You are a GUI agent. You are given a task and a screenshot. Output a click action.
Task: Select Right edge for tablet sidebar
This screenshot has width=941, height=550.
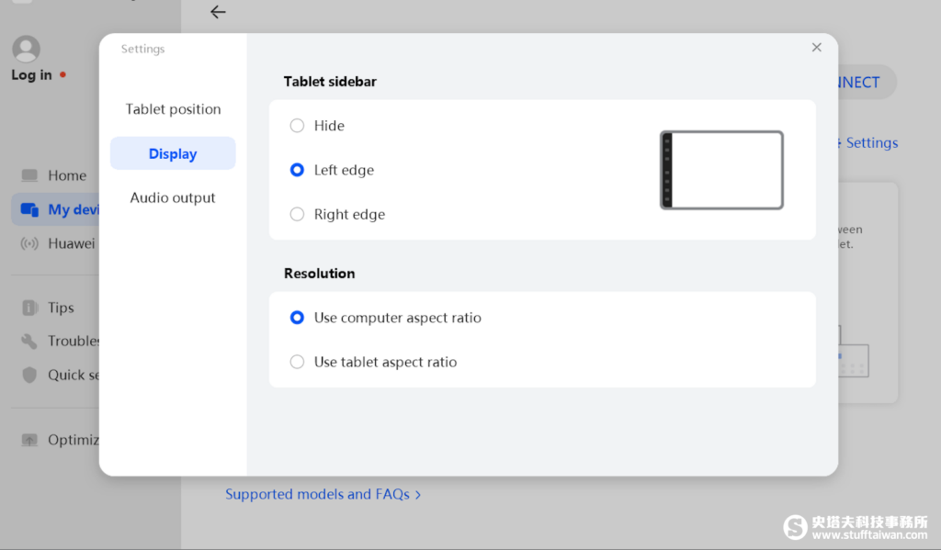[297, 214]
